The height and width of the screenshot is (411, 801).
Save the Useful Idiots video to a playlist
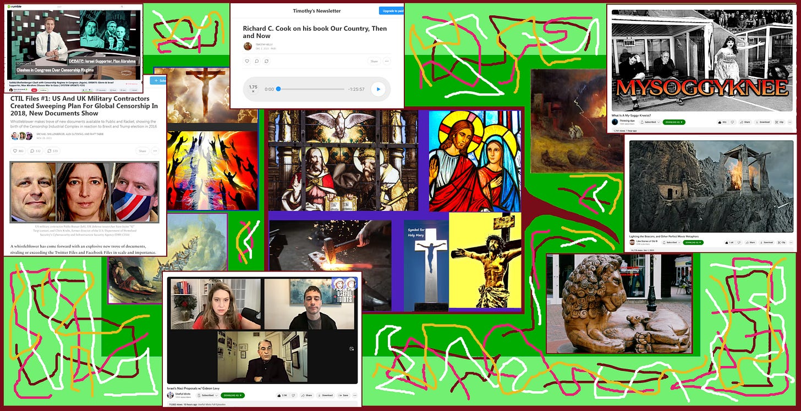pos(344,395)
